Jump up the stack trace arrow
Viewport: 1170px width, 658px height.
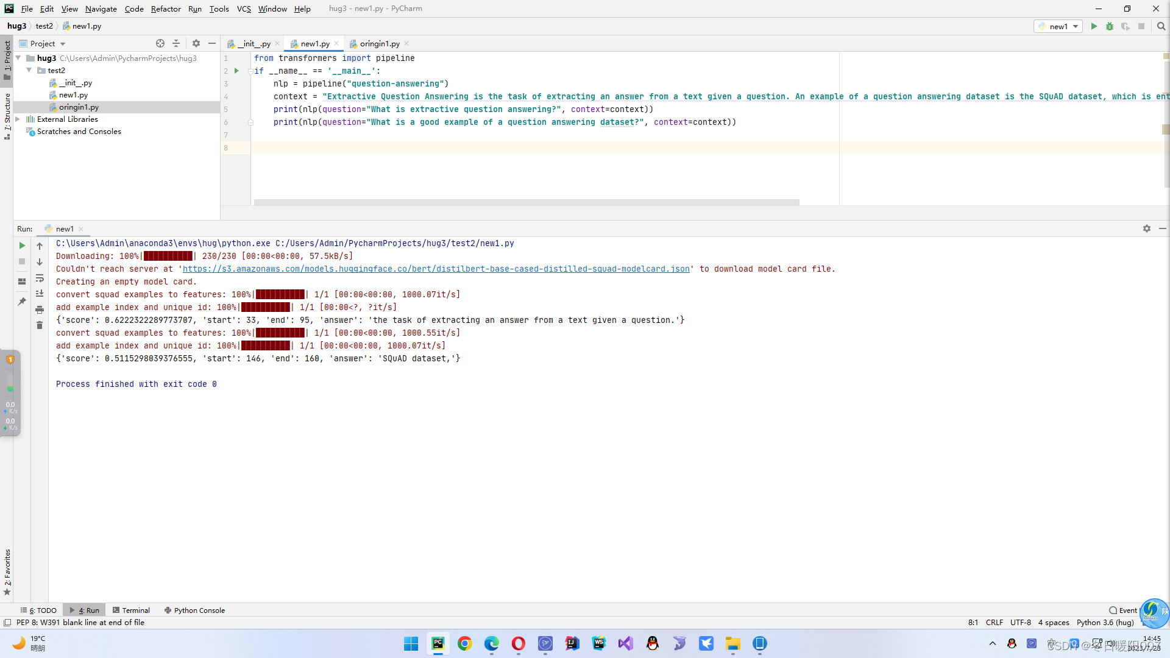tap(40, 246)
